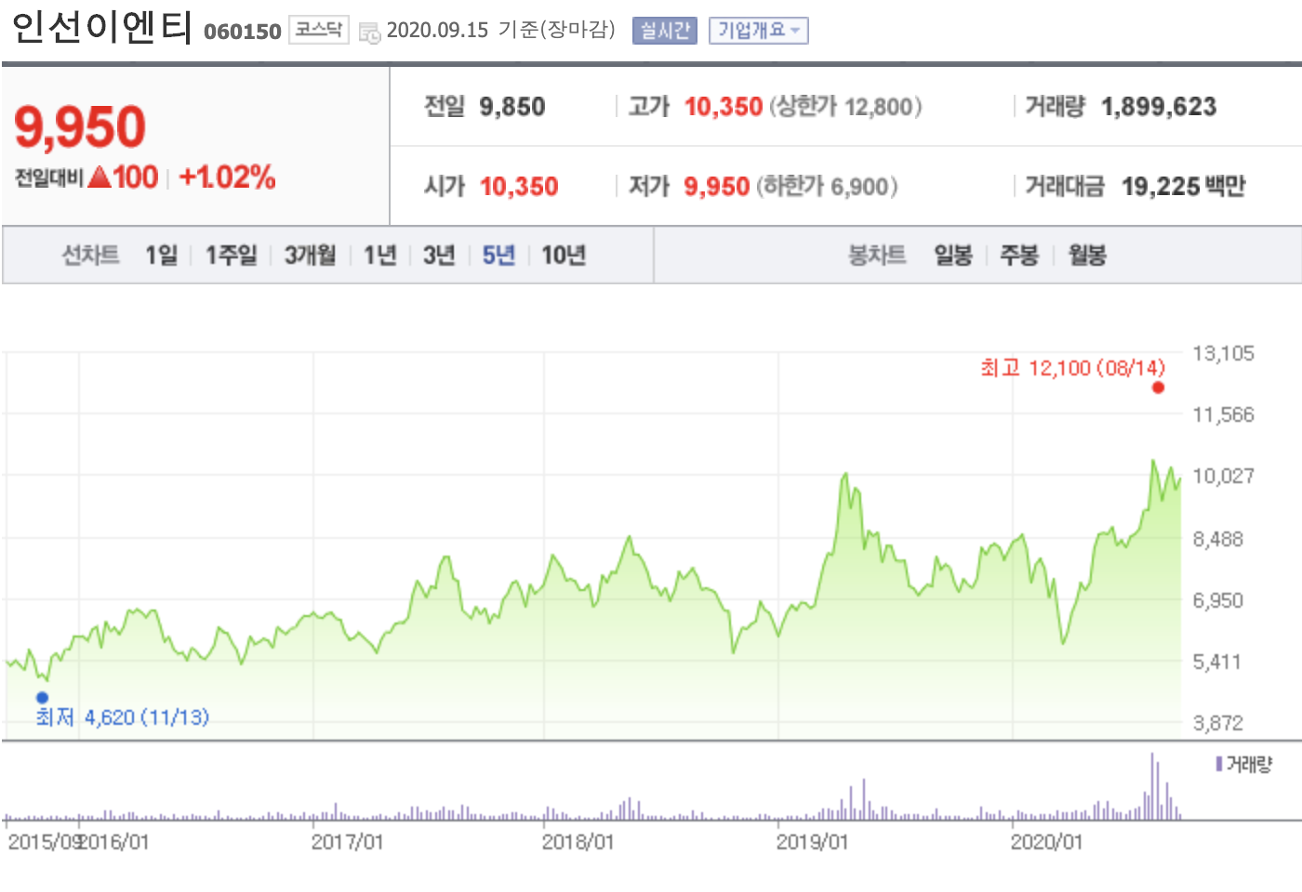Click the calendar icon beside the 2020.09.15 date
This screenshot has height=892, width=1302.
(x=370, y=33)
